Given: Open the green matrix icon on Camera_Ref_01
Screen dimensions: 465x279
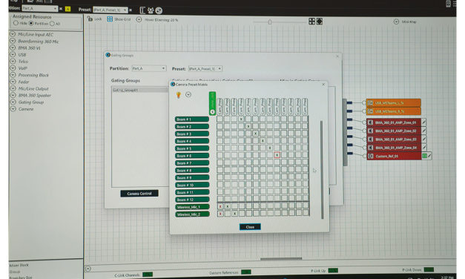Looking at the screenshot, I should pos(424,156).
